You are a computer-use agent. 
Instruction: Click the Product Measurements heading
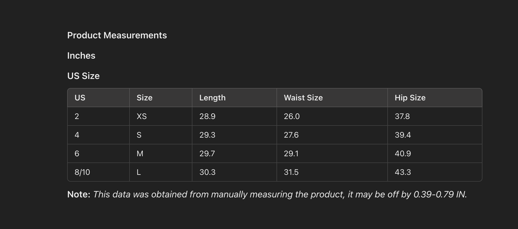[117, 35]
